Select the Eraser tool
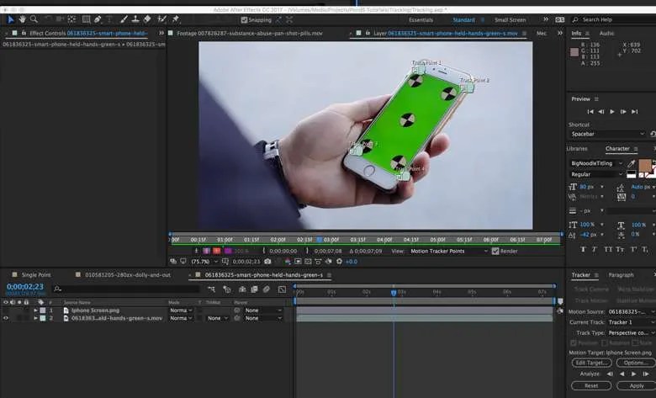 (147, 19)
